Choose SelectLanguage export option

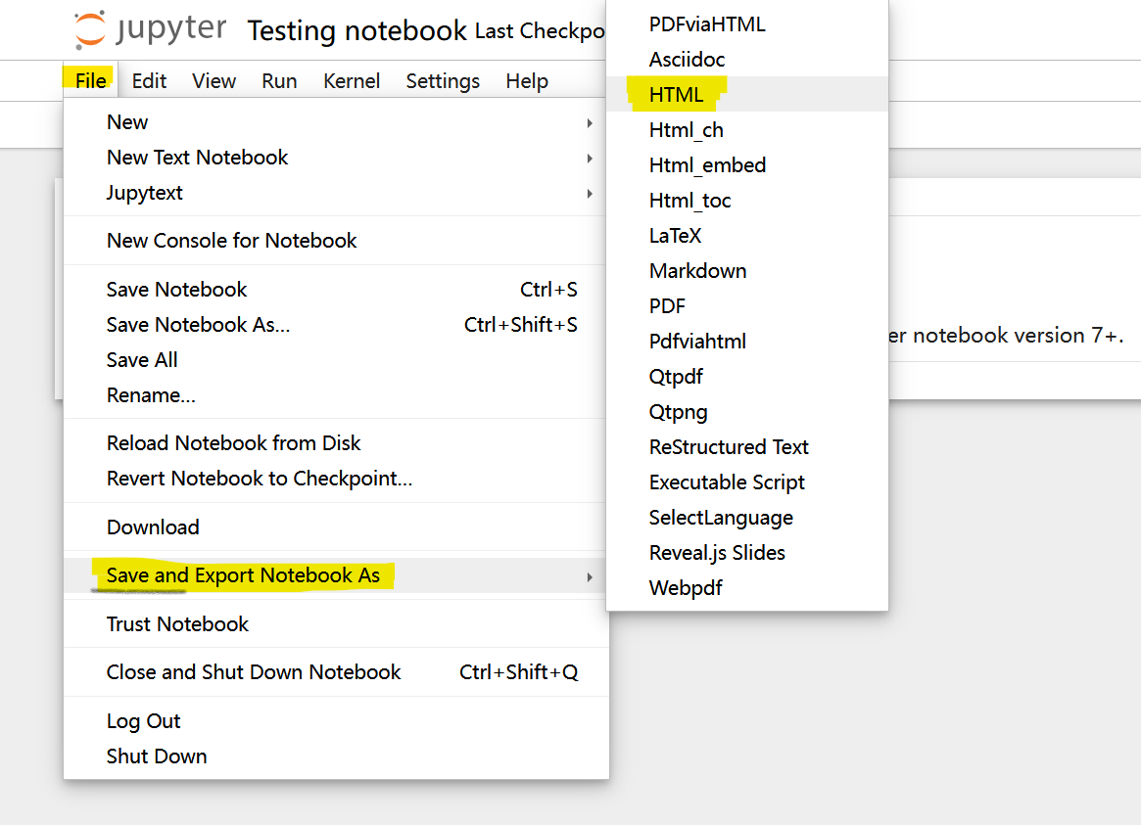click(x=747, y=518)
